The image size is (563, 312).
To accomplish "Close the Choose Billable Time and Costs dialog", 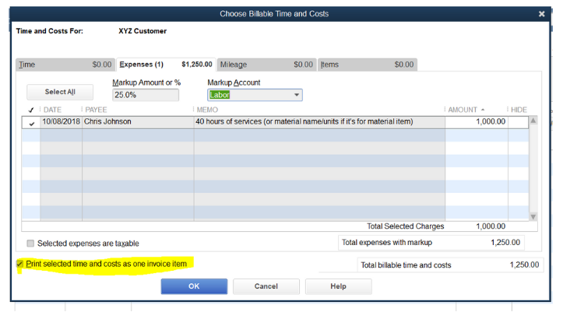I will (x=541, y=14).
